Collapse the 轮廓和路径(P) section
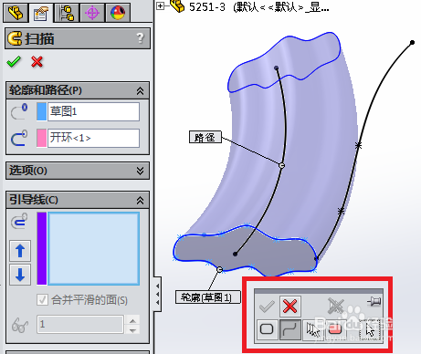This screenshot has height=354, width=421. point(140,90)
